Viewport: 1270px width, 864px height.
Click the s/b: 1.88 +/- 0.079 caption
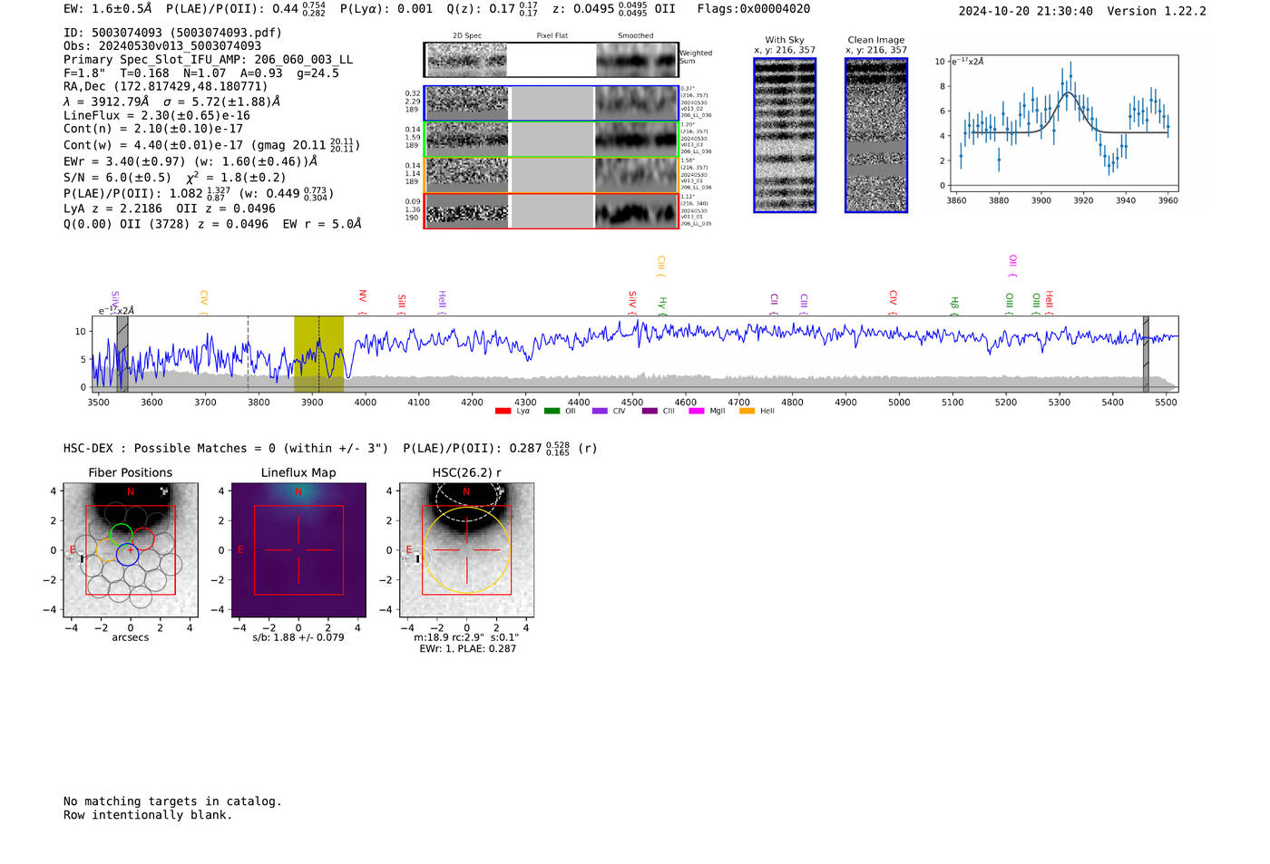[298, 637]
